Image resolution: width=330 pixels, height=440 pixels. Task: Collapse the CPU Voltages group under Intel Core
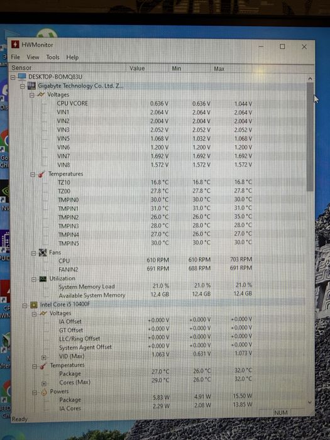[34, 314]
